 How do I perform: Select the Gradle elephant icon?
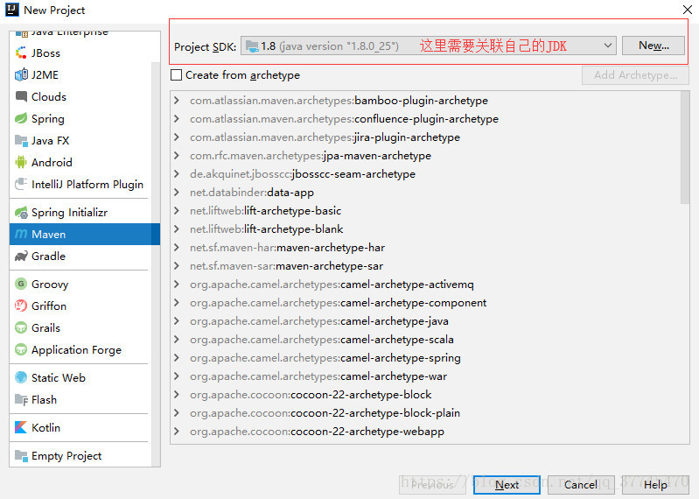[20, 256]
